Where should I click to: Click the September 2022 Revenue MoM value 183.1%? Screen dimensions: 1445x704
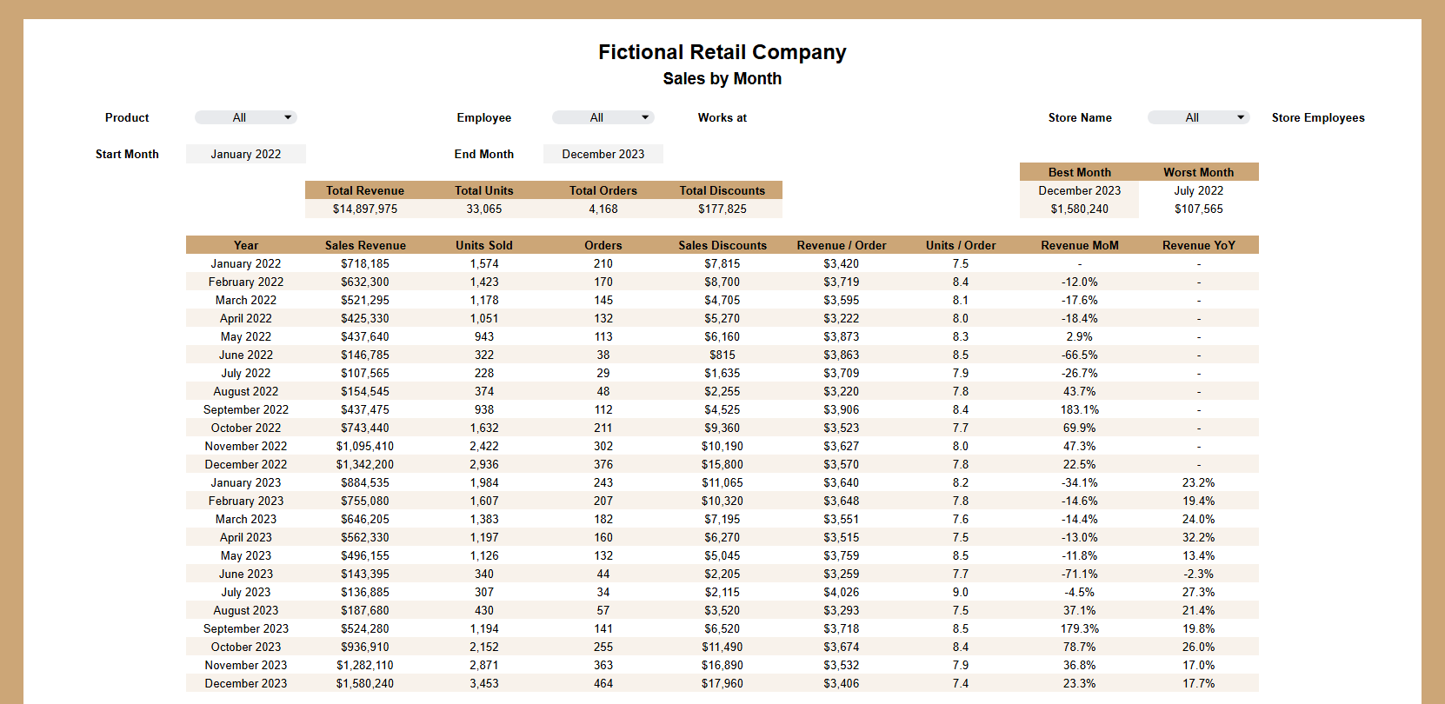tap(1079, 409)
